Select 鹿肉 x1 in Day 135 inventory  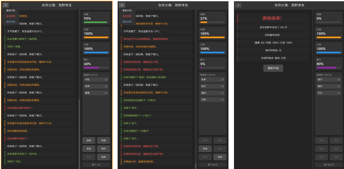coord(212,93)
